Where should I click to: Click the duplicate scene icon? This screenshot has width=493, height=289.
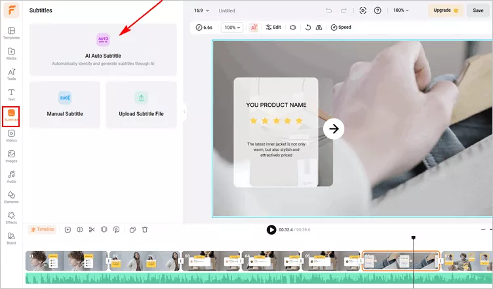click(x=132, y=229)
